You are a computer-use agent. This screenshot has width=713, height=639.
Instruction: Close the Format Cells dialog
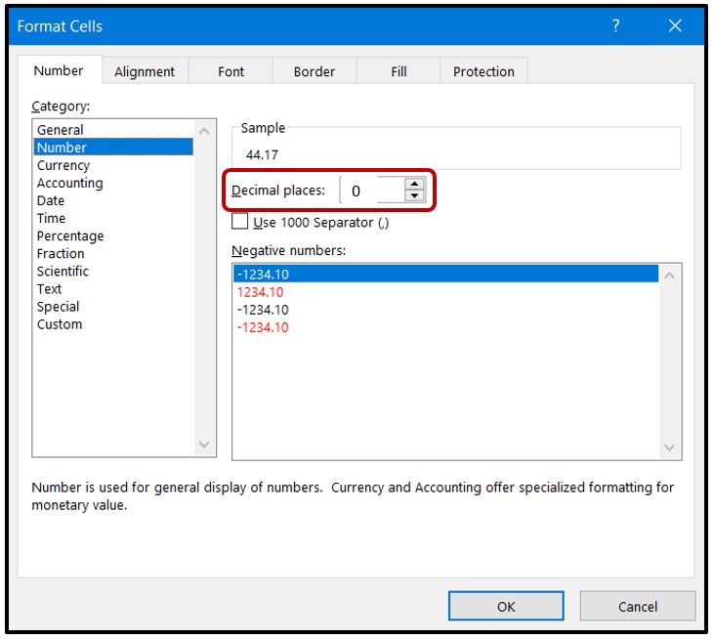click(x=675, y=26)
